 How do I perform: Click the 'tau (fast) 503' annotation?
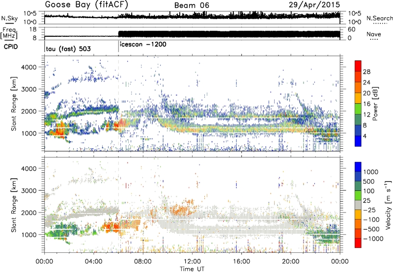point(68,49)
